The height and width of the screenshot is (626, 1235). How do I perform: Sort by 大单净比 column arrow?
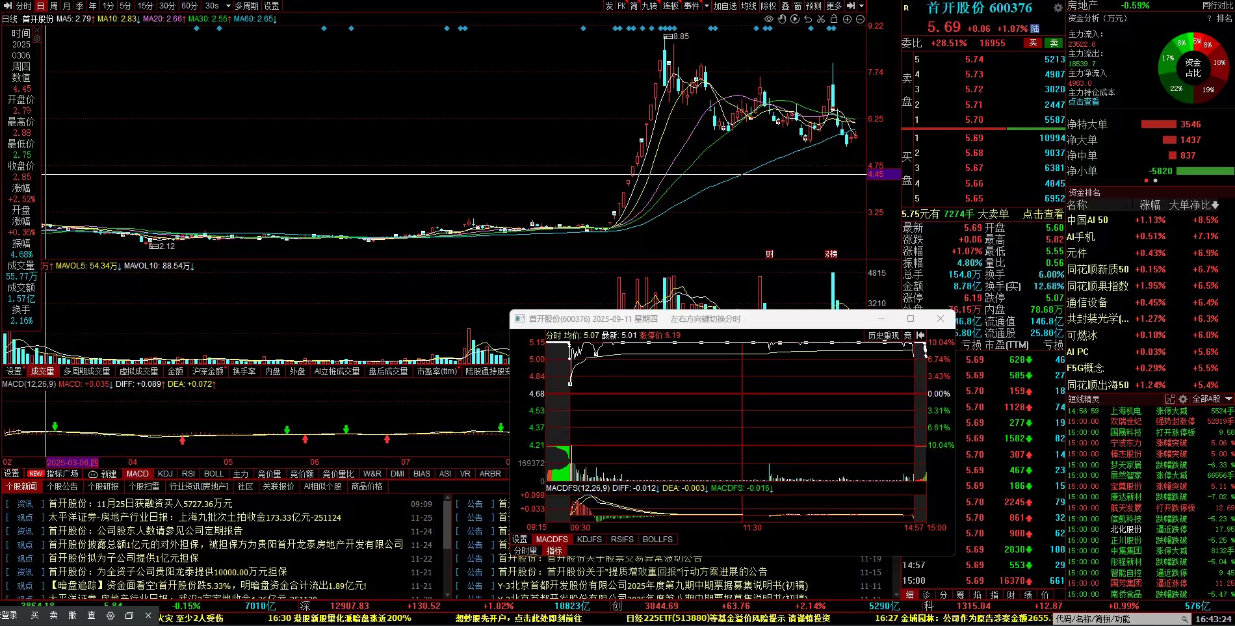(x=1215, y=205)
